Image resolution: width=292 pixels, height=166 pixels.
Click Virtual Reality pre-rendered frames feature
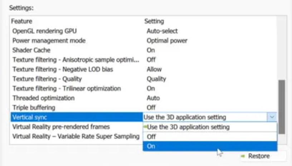point(61,127)
